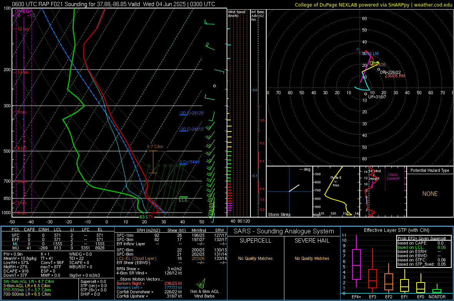Click the Theta-E v. Pres label
Viewport: 454px width, 301px height.
336,181
